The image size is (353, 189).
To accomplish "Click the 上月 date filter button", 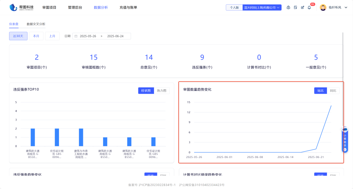I will coord(52,36).
